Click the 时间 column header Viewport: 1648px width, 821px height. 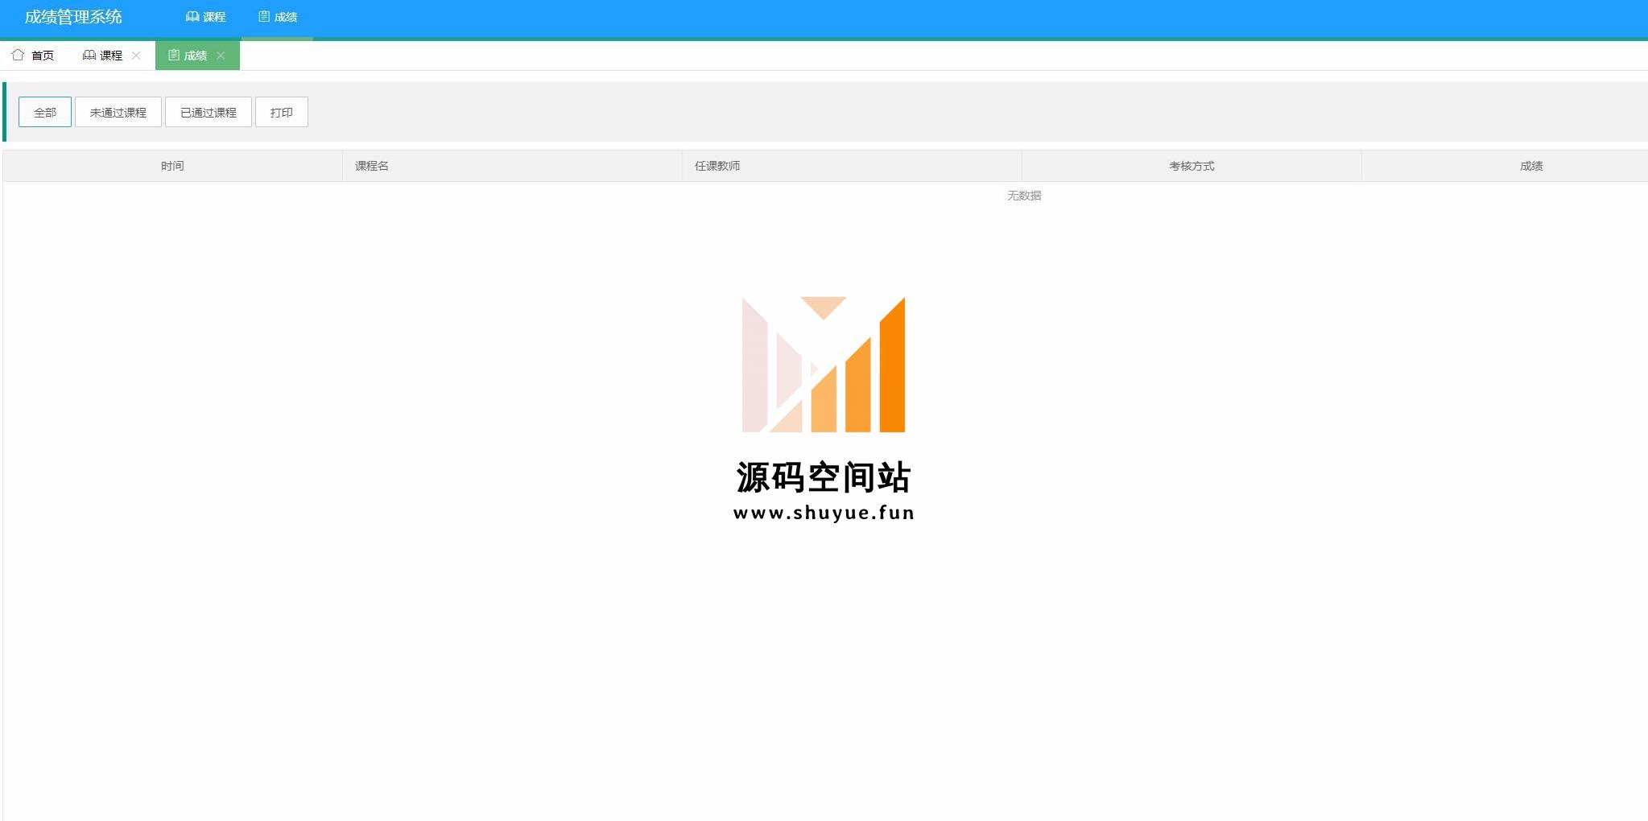click(172, 166)
